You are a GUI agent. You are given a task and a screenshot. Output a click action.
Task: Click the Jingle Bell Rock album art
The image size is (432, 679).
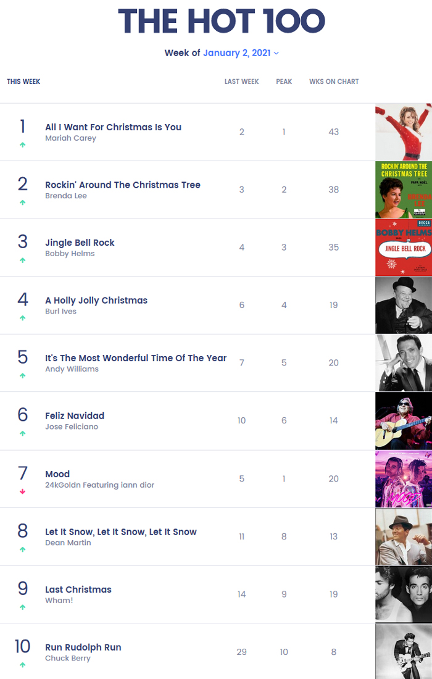click(404, 248)
